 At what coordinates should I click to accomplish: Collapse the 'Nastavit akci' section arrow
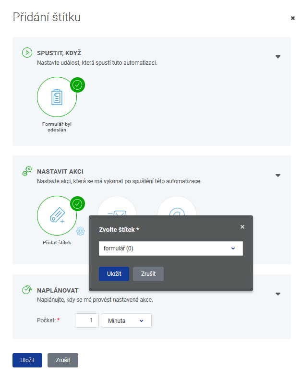(x=278, y=176)
